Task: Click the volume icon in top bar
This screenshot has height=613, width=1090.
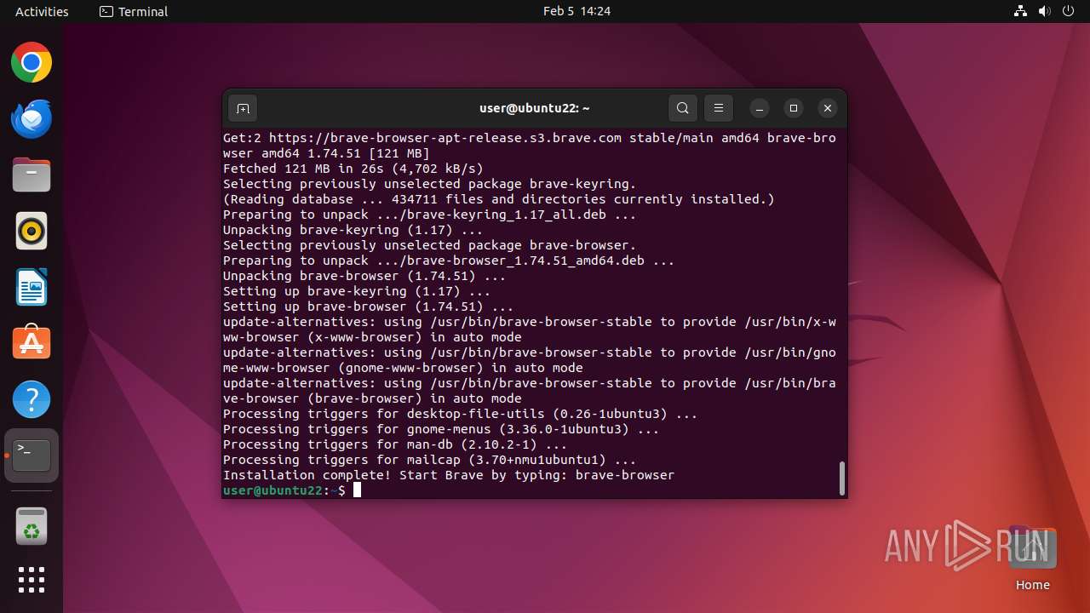Action: [x=1045, y=11]
